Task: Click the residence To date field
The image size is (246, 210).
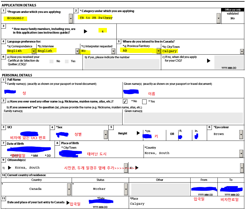Action: coord(231,189)
